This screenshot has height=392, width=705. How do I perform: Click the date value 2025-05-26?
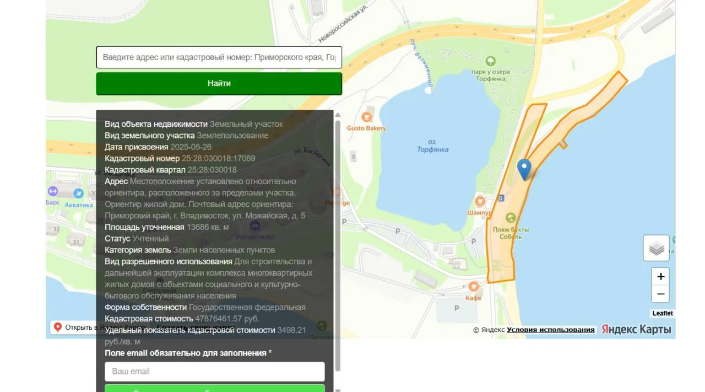pos(191,147)
